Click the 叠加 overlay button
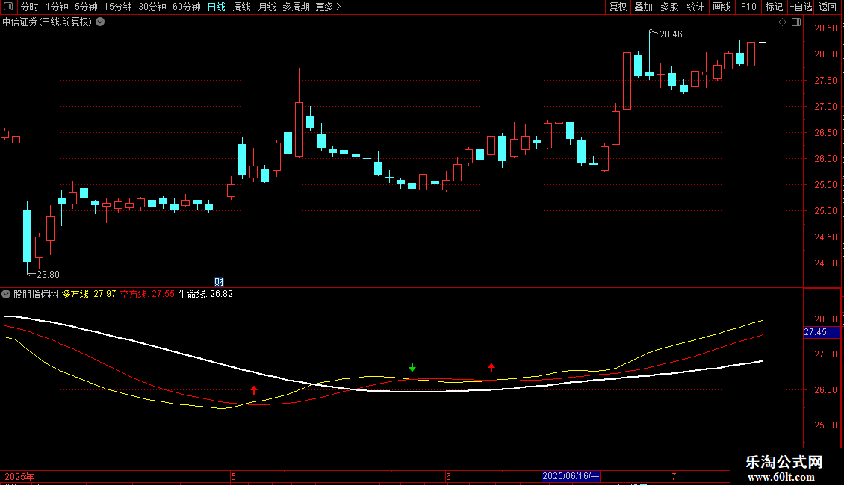 pos(643,7)
